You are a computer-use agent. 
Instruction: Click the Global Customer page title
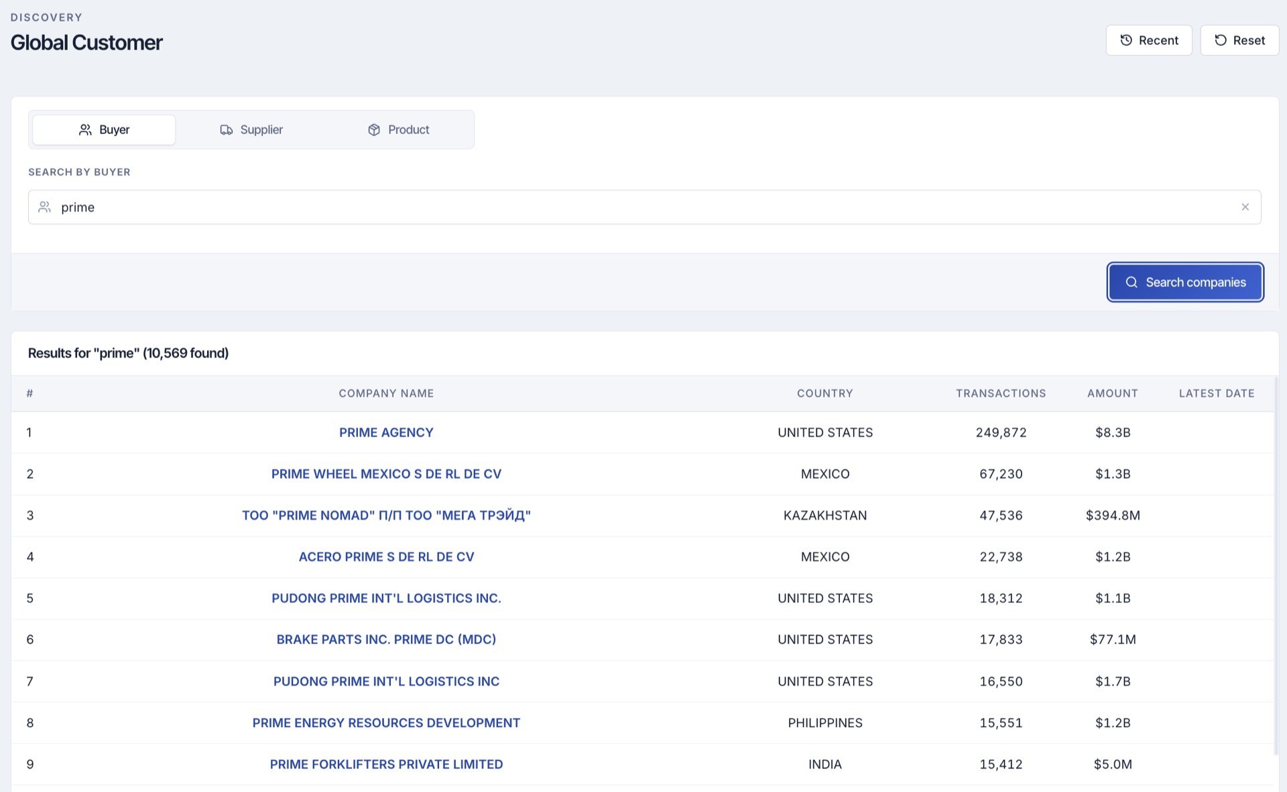86,43
